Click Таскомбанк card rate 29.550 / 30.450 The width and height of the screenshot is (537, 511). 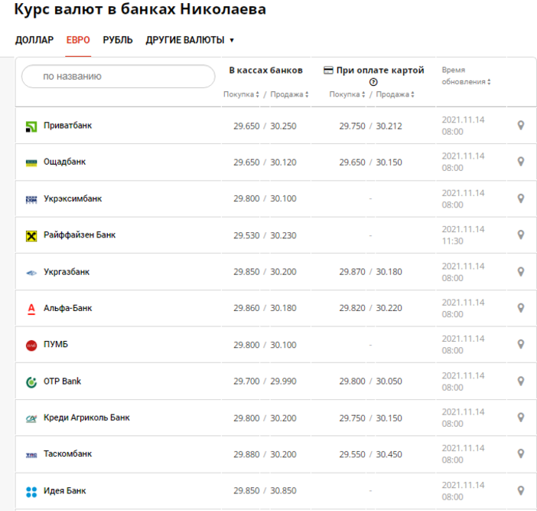[x=370, y=454]
